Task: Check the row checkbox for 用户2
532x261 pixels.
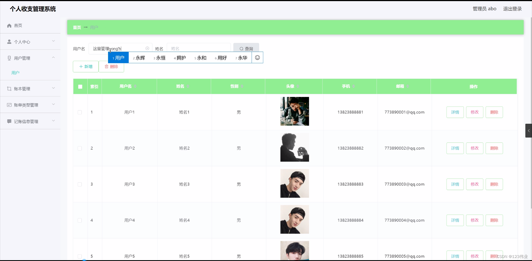Action: point(80,148)
